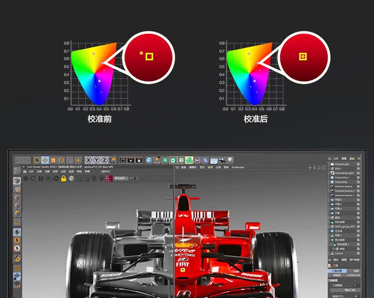
Task: Click the yellow square marker in 校准前 zoom circle
Action: click(149, 57)
